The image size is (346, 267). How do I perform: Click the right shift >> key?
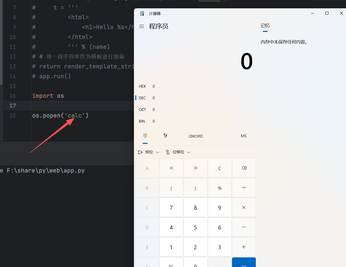point(196,168)
